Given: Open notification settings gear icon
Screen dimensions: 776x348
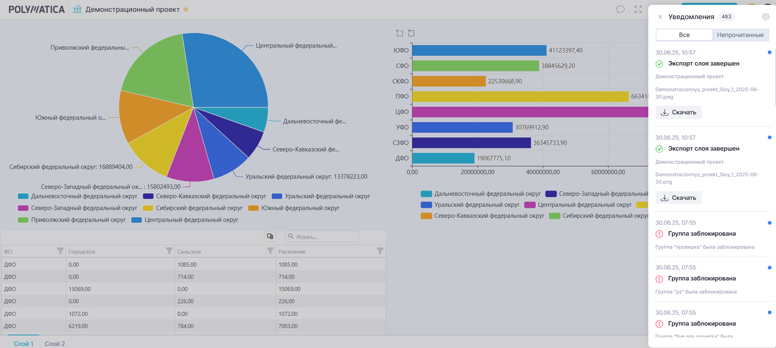Looking at the screenshot, I should (x=765, y=17).
